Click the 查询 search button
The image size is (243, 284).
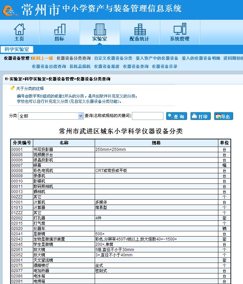177,116
